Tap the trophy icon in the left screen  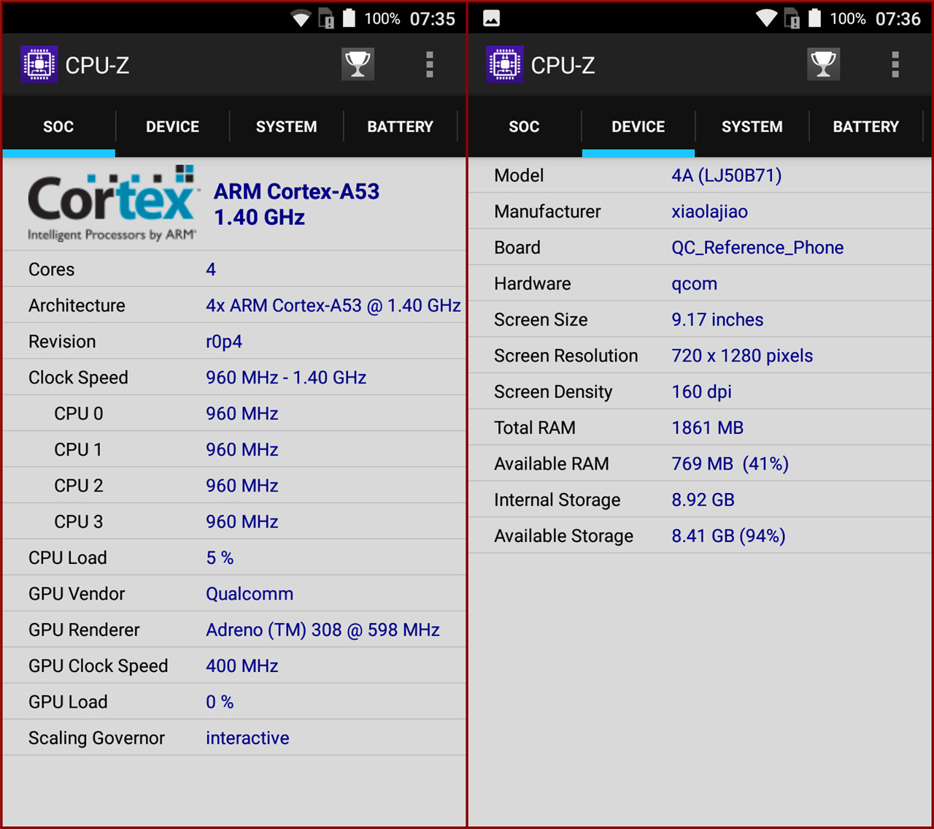[x=358, y=65]
